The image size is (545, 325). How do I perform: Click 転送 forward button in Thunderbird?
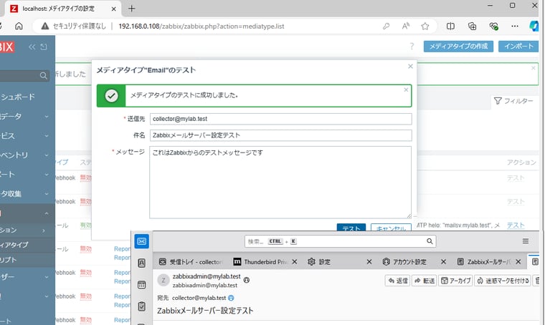425,281
